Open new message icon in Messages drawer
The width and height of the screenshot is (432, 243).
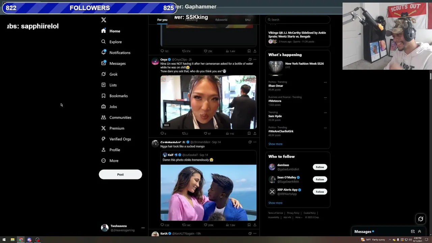click(413, 232)
